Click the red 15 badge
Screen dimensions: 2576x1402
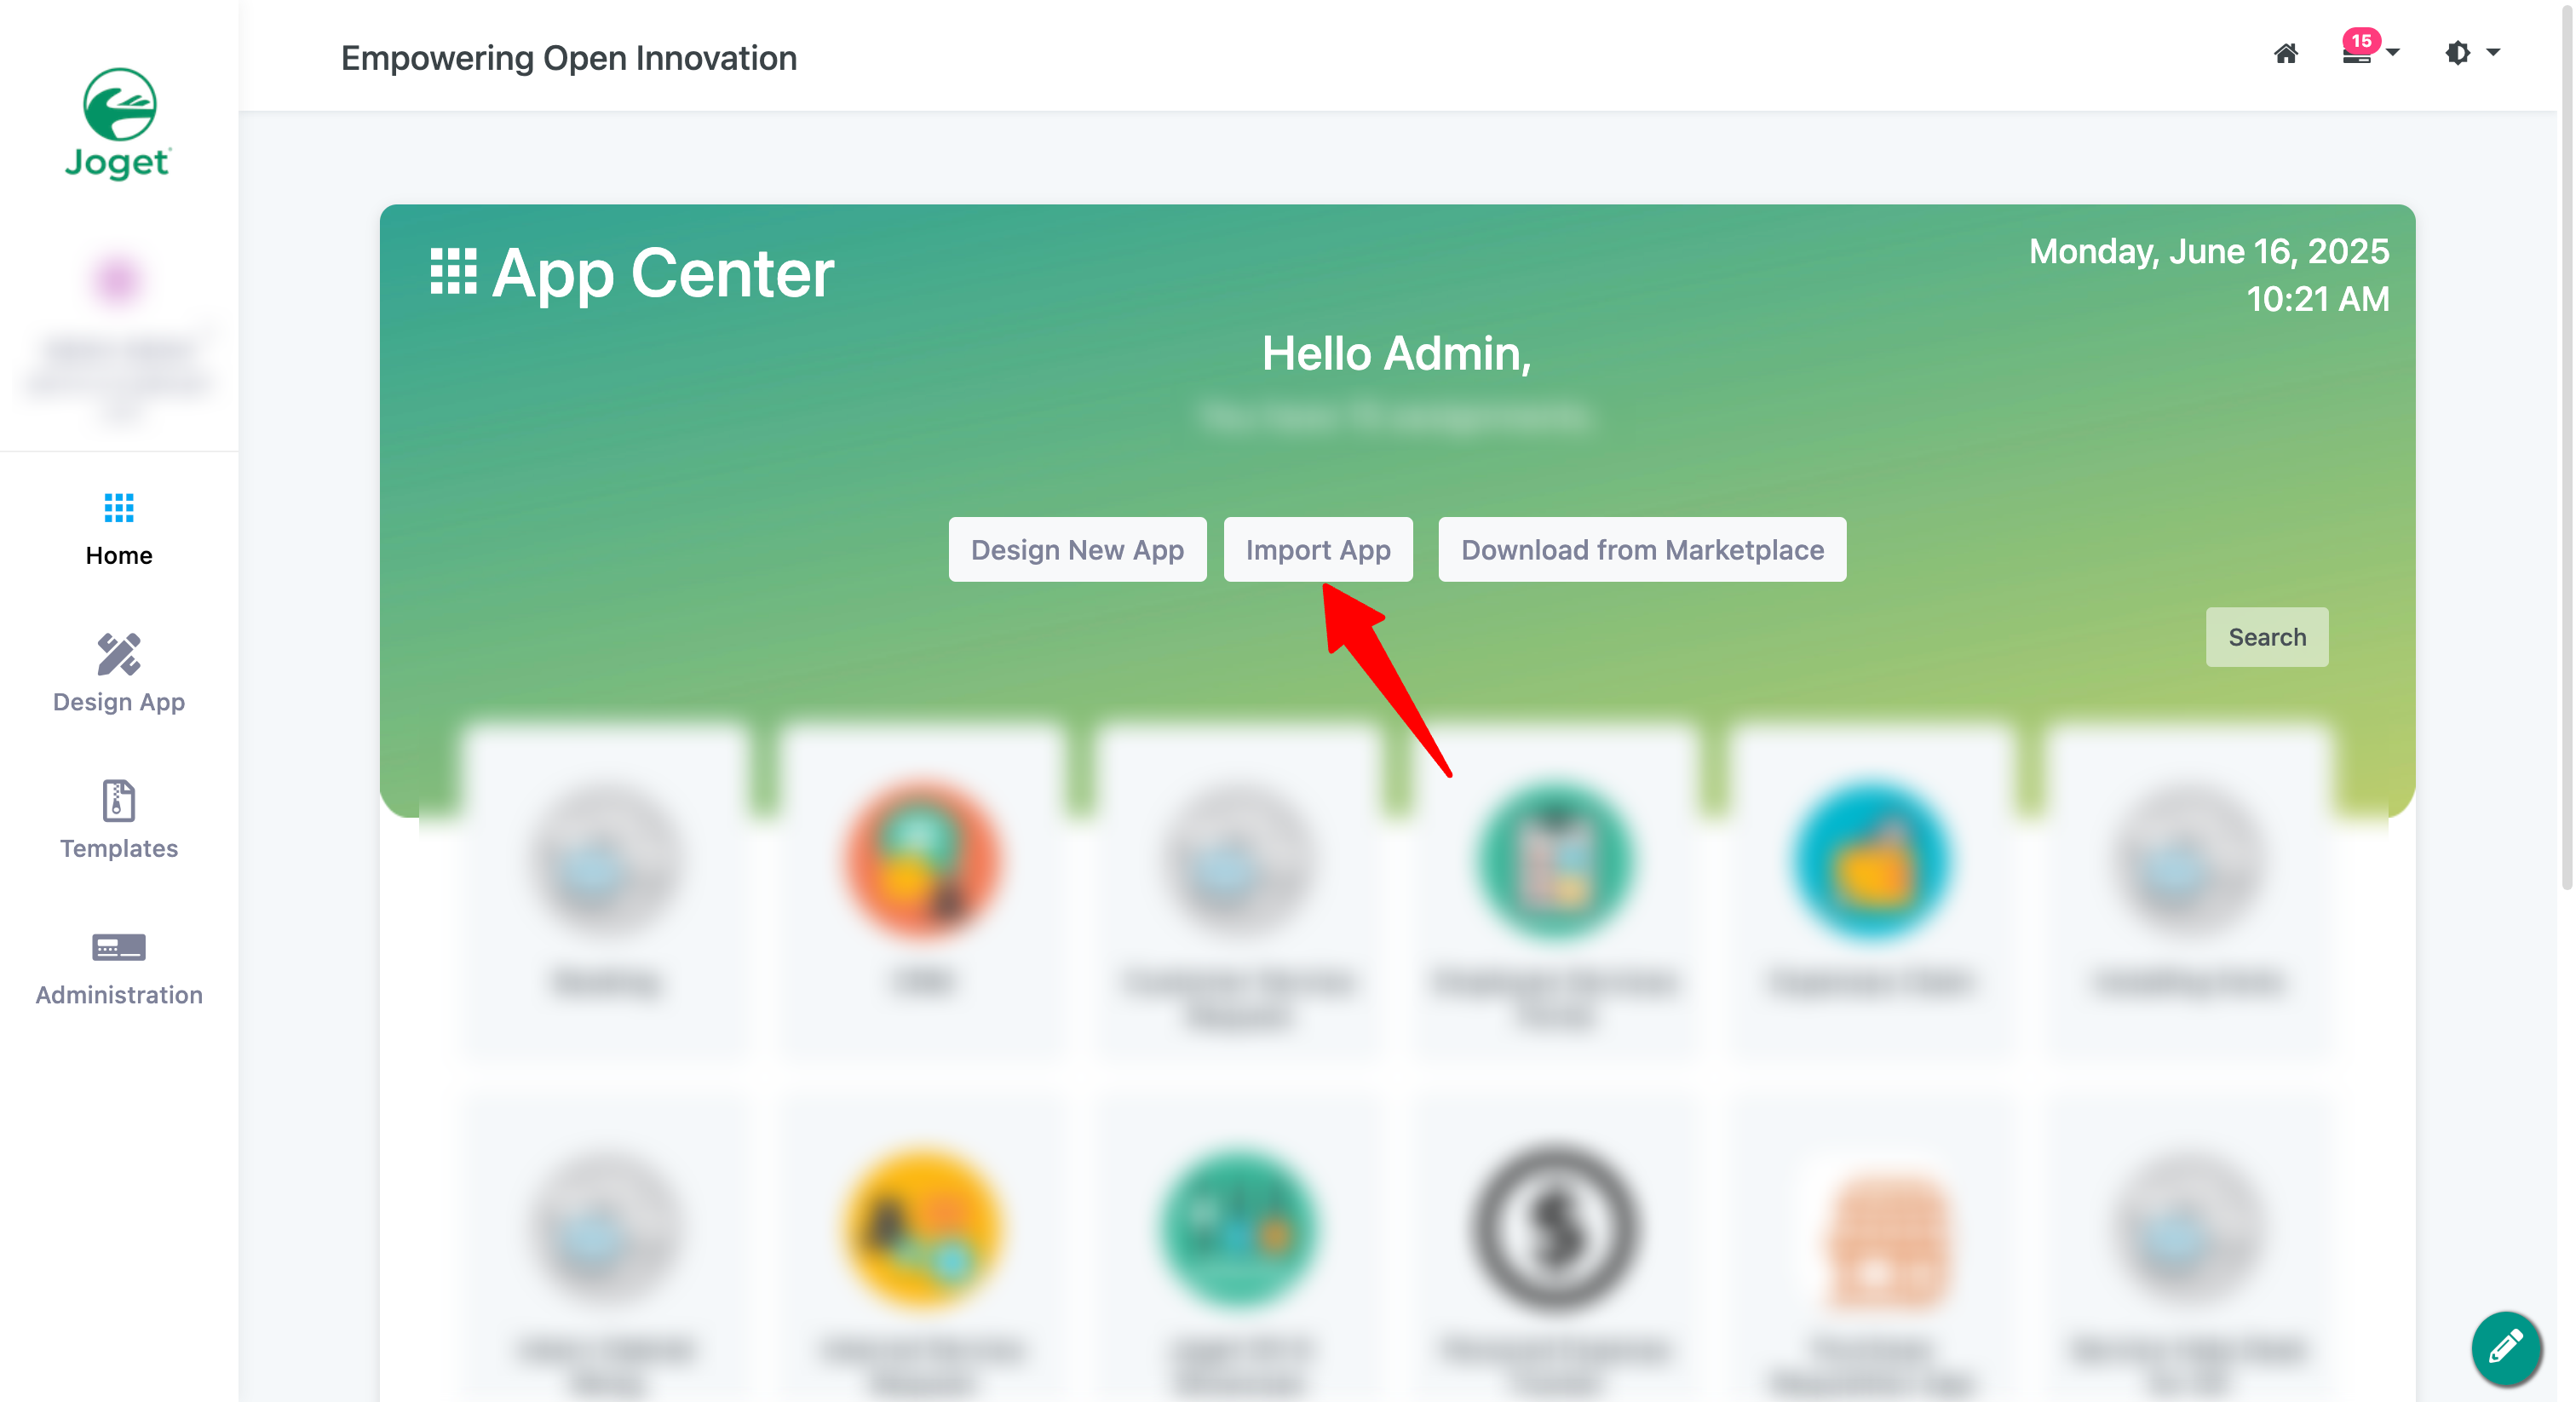(x=2361, y=41)
